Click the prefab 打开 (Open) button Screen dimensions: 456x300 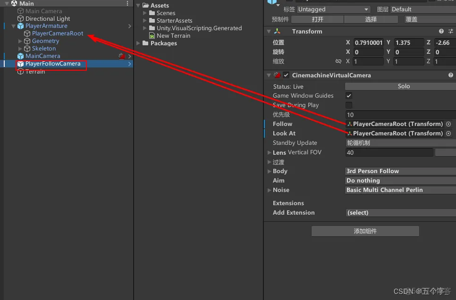[317, 19]
